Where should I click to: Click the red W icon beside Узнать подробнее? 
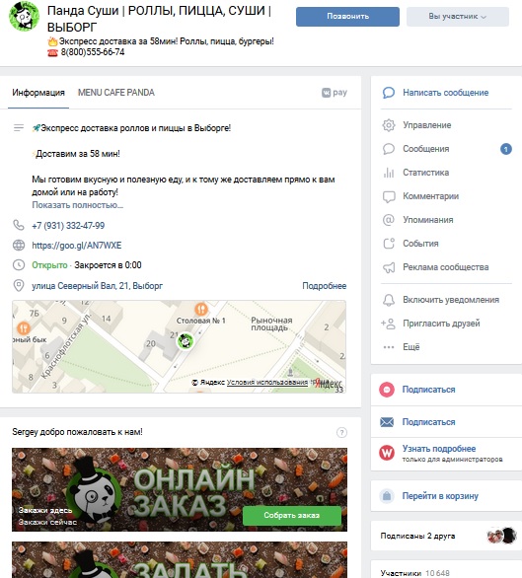[387, 453]
